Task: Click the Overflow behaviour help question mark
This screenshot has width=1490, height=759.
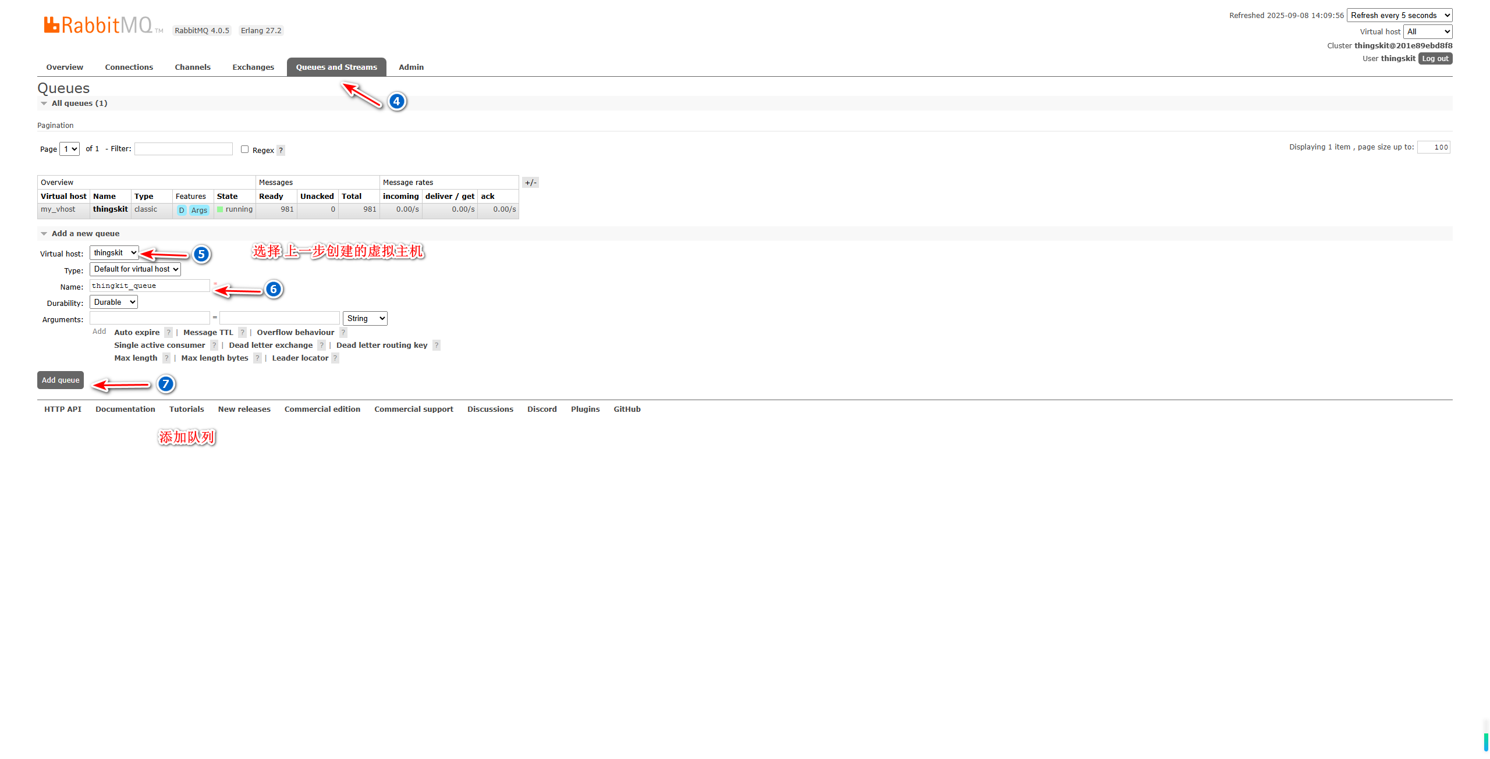Action: pyautogui.click(x=343, y=333)
